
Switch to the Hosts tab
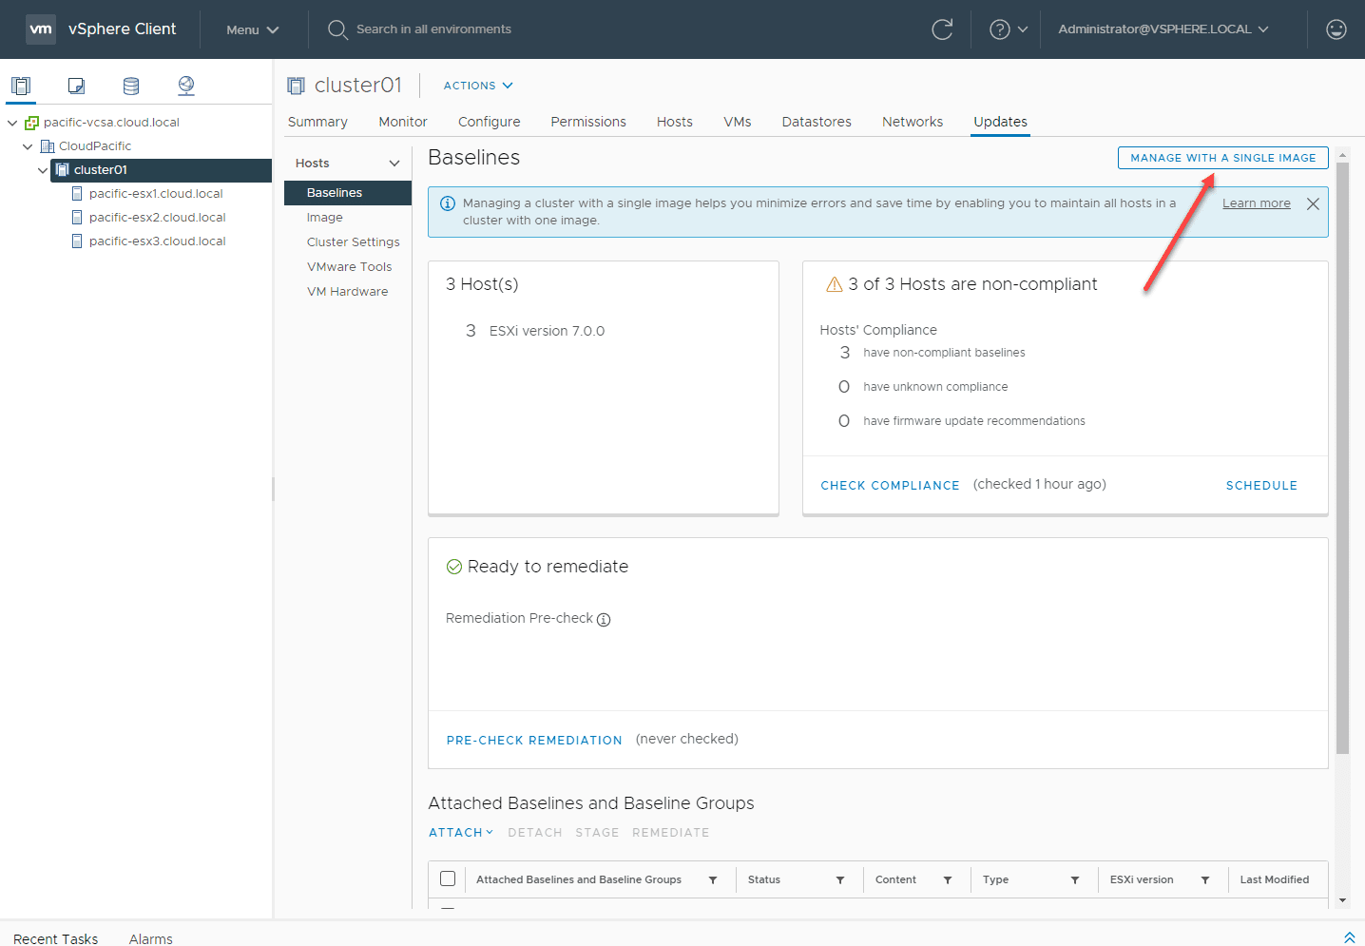(x=675, y=122)
